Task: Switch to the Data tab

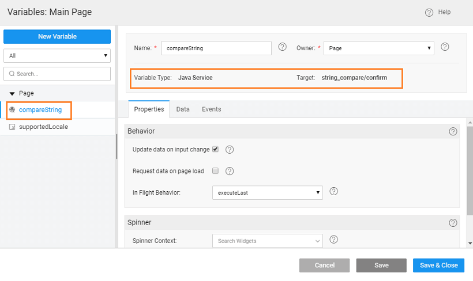Action: coord(183,109)
